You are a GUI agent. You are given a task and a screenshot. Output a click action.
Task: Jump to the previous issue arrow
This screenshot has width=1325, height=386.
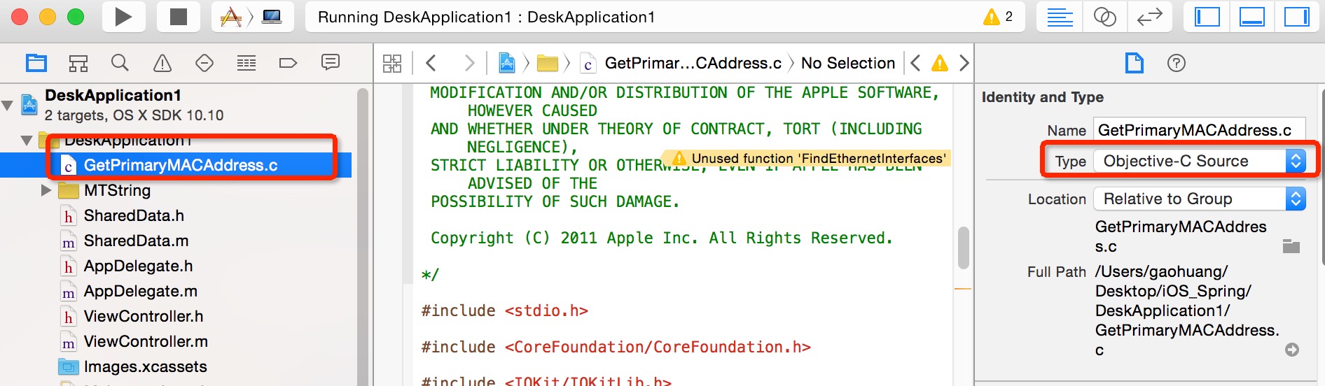click(x=915, y=63)
